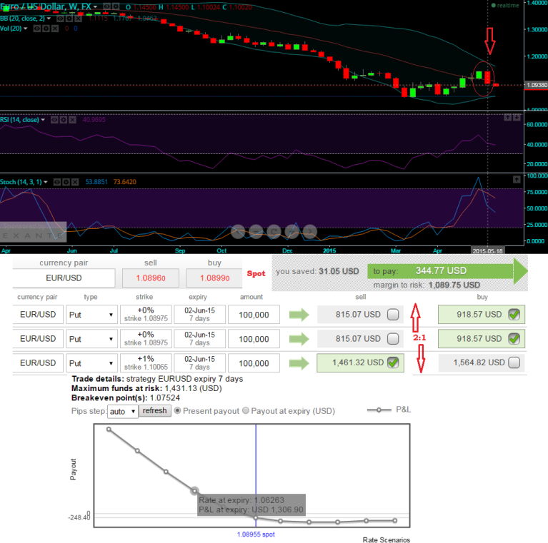Viewport: 548px width, 543px height.
Task: Move RSI pane up with arrow icon
Action: [507, 117]
